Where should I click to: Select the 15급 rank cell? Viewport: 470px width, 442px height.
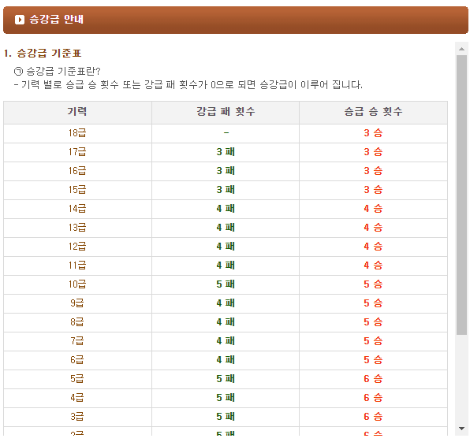(77, 190)
